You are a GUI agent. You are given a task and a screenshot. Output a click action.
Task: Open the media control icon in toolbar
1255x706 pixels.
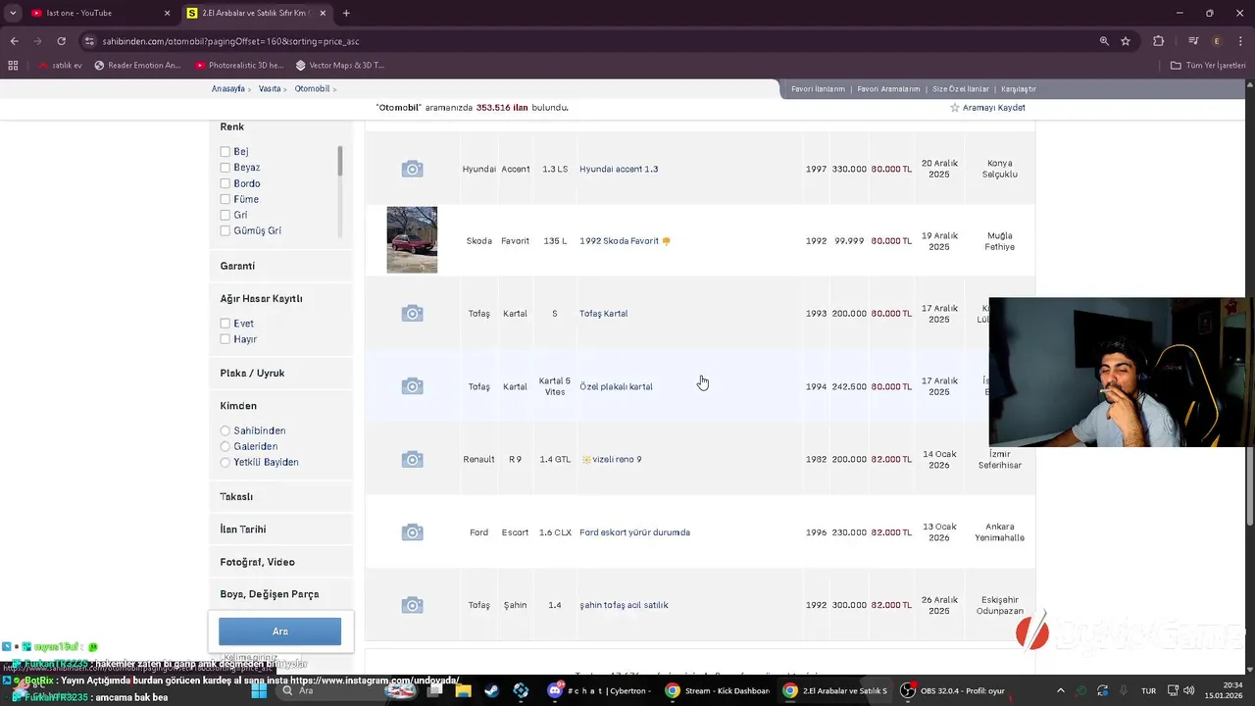(x=1193, y=41)
